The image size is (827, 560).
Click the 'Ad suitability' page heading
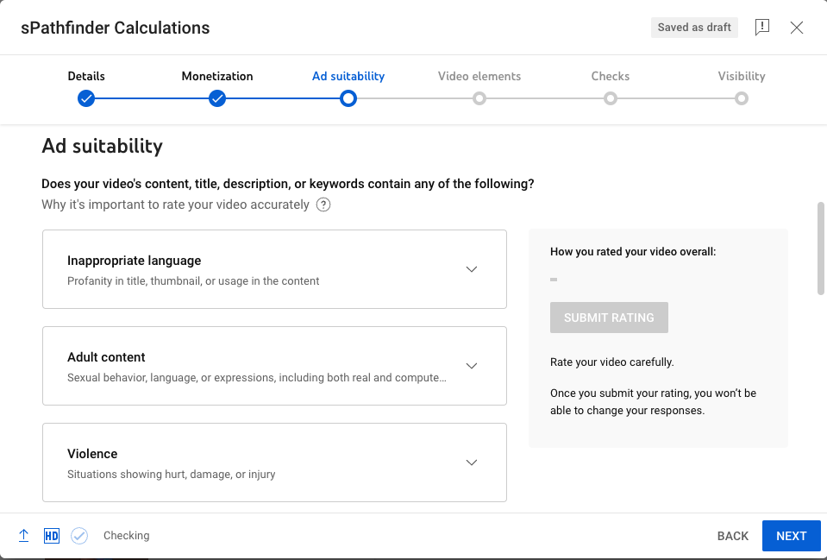[103, 146]
